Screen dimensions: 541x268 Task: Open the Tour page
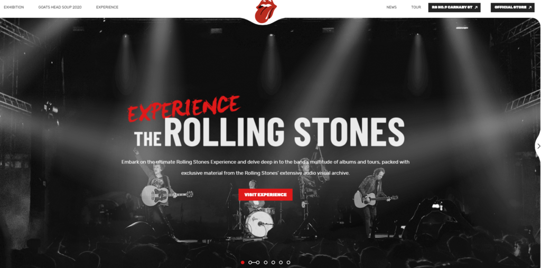pyautogui.click(x=416, y=7)
